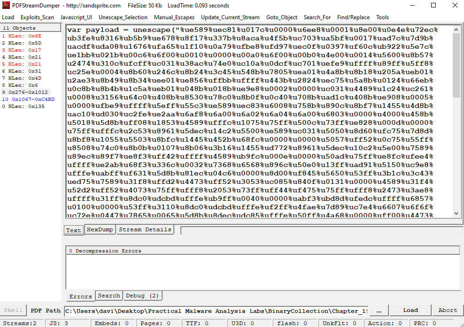Select stream object 10 0x1067-0xC4BD
This screenshot has height=327, width=464.
coord(28,99)
